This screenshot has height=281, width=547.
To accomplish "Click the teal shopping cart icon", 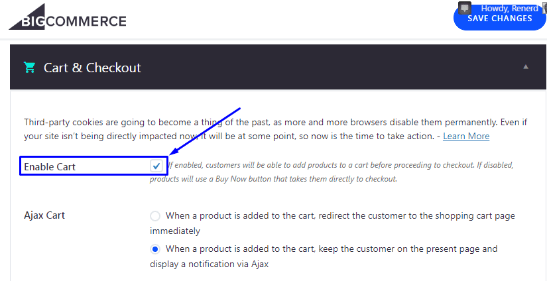I will (x=29, y=67).
